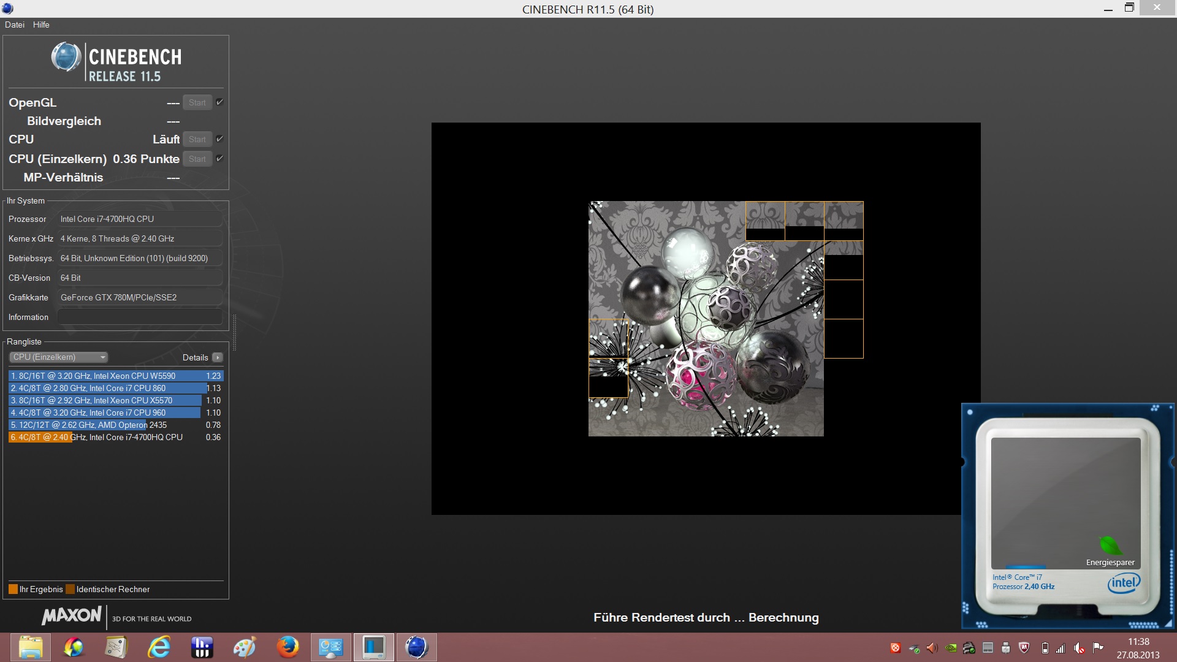Launch Firefox from the taskbar
This screenshot has width=1177, height=662.
[x=288, y=647]
